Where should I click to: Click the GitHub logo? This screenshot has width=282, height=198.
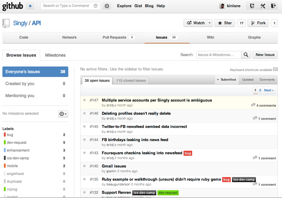tap(13, 6)
